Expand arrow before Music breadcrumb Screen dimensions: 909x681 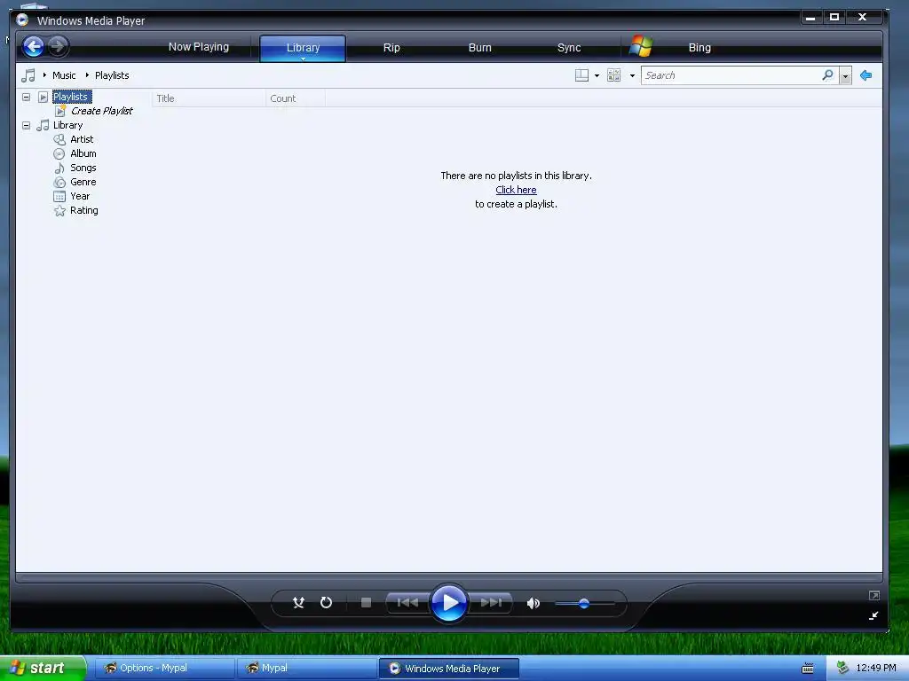click(44, 75)
